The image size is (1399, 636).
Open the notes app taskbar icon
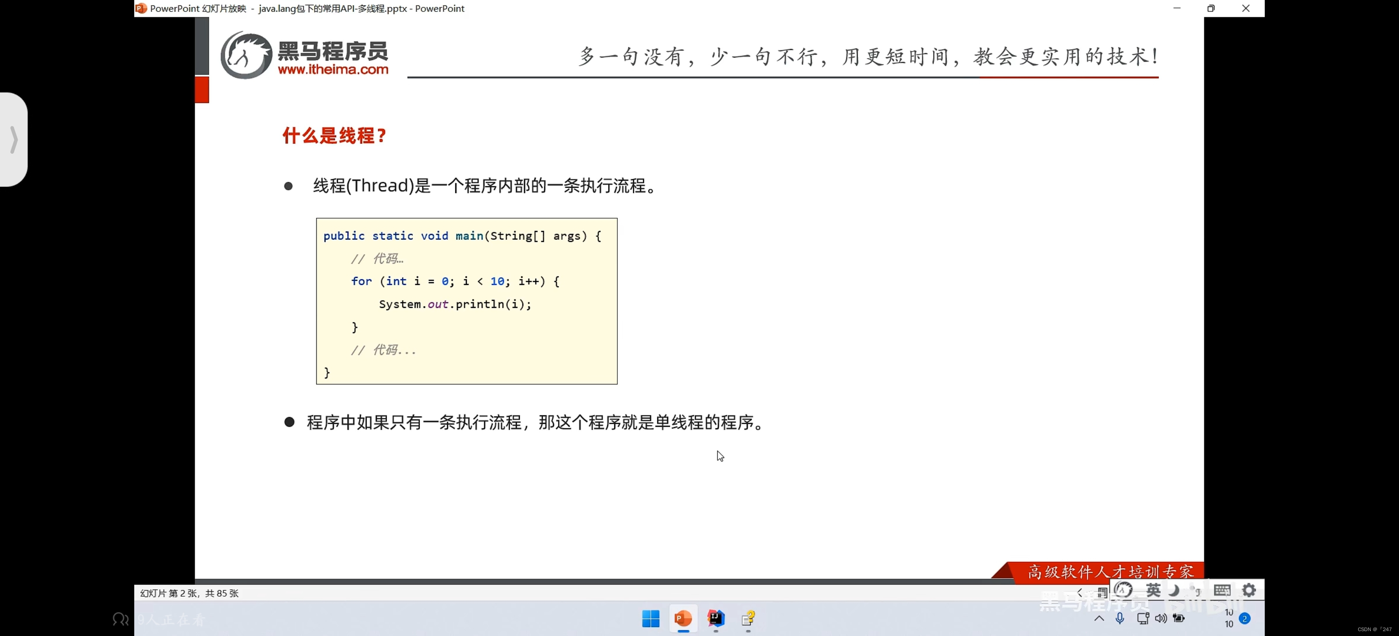[749, 618]
